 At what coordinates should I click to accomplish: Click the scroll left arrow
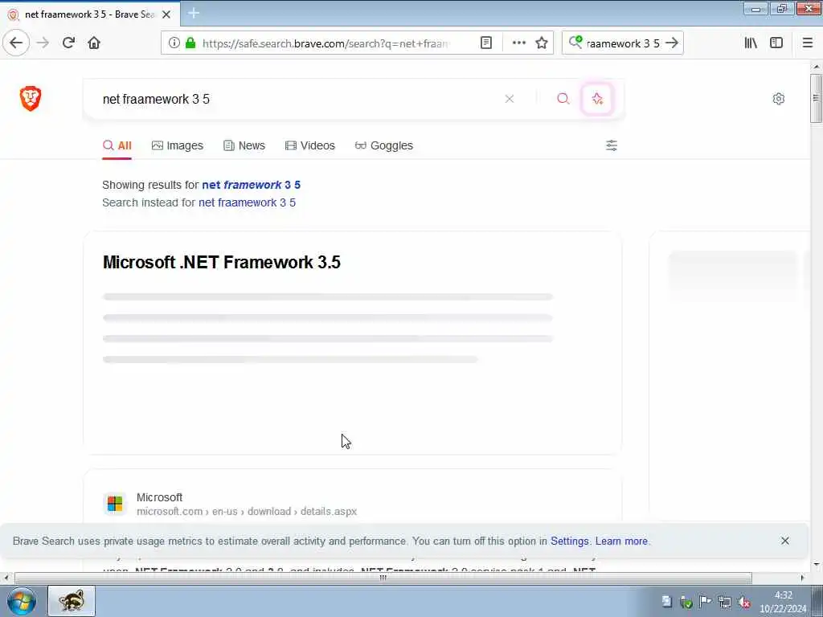pos(6,578)
